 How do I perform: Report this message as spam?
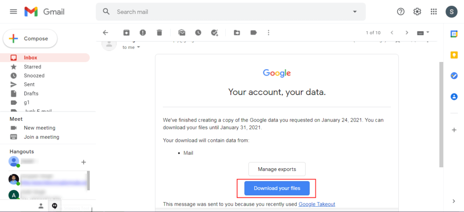143,33
